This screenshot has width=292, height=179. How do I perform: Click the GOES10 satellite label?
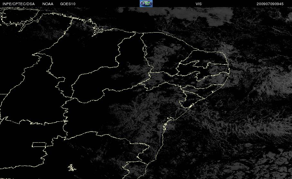(68, 4)
